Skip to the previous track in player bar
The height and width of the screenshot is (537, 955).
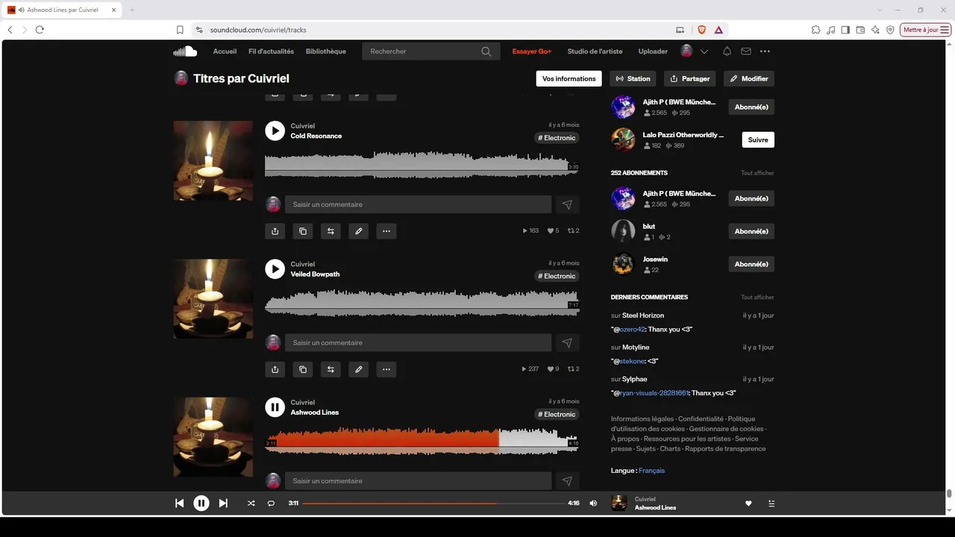(180, 503)
